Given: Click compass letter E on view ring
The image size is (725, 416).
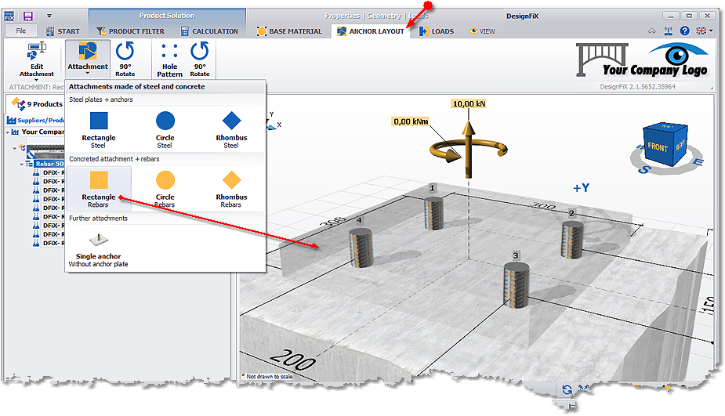Looking at the screenshot, I should [x=698, y=162].
